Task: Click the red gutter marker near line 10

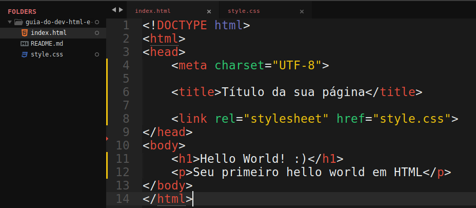Action: [x=107, y=139]
